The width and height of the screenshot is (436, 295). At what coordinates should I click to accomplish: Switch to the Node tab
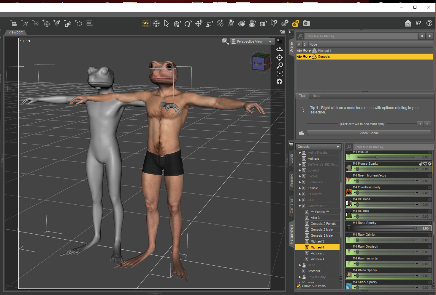(316, 96)
